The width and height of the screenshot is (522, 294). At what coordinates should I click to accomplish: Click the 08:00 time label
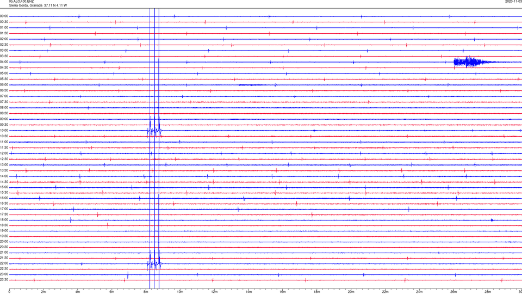4,108
